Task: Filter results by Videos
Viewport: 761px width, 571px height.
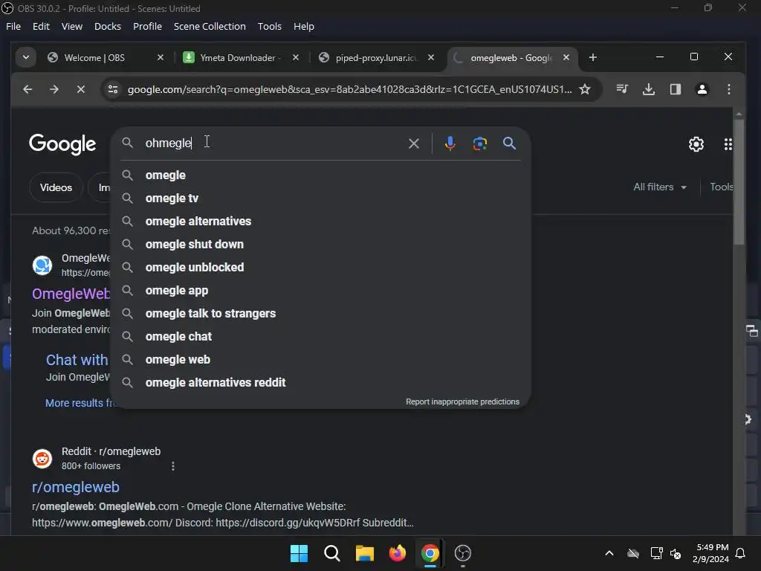Action: pos(56,187)
